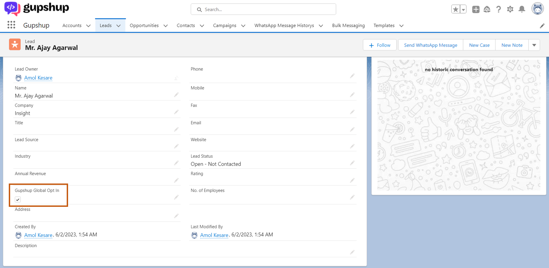Edit the Company field pencil
This screenshot has height=268, width=549.
[x=176, y=112]
